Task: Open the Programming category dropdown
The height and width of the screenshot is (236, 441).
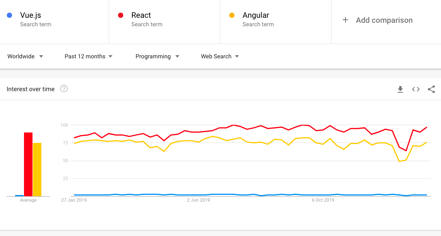Action: [157, 56]
